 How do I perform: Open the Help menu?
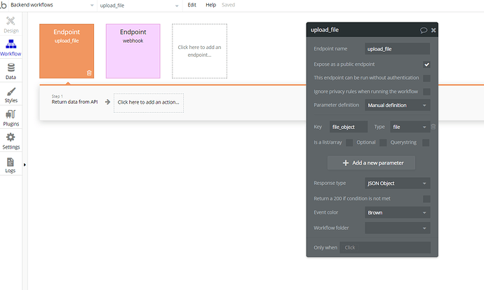click(211, 5)
